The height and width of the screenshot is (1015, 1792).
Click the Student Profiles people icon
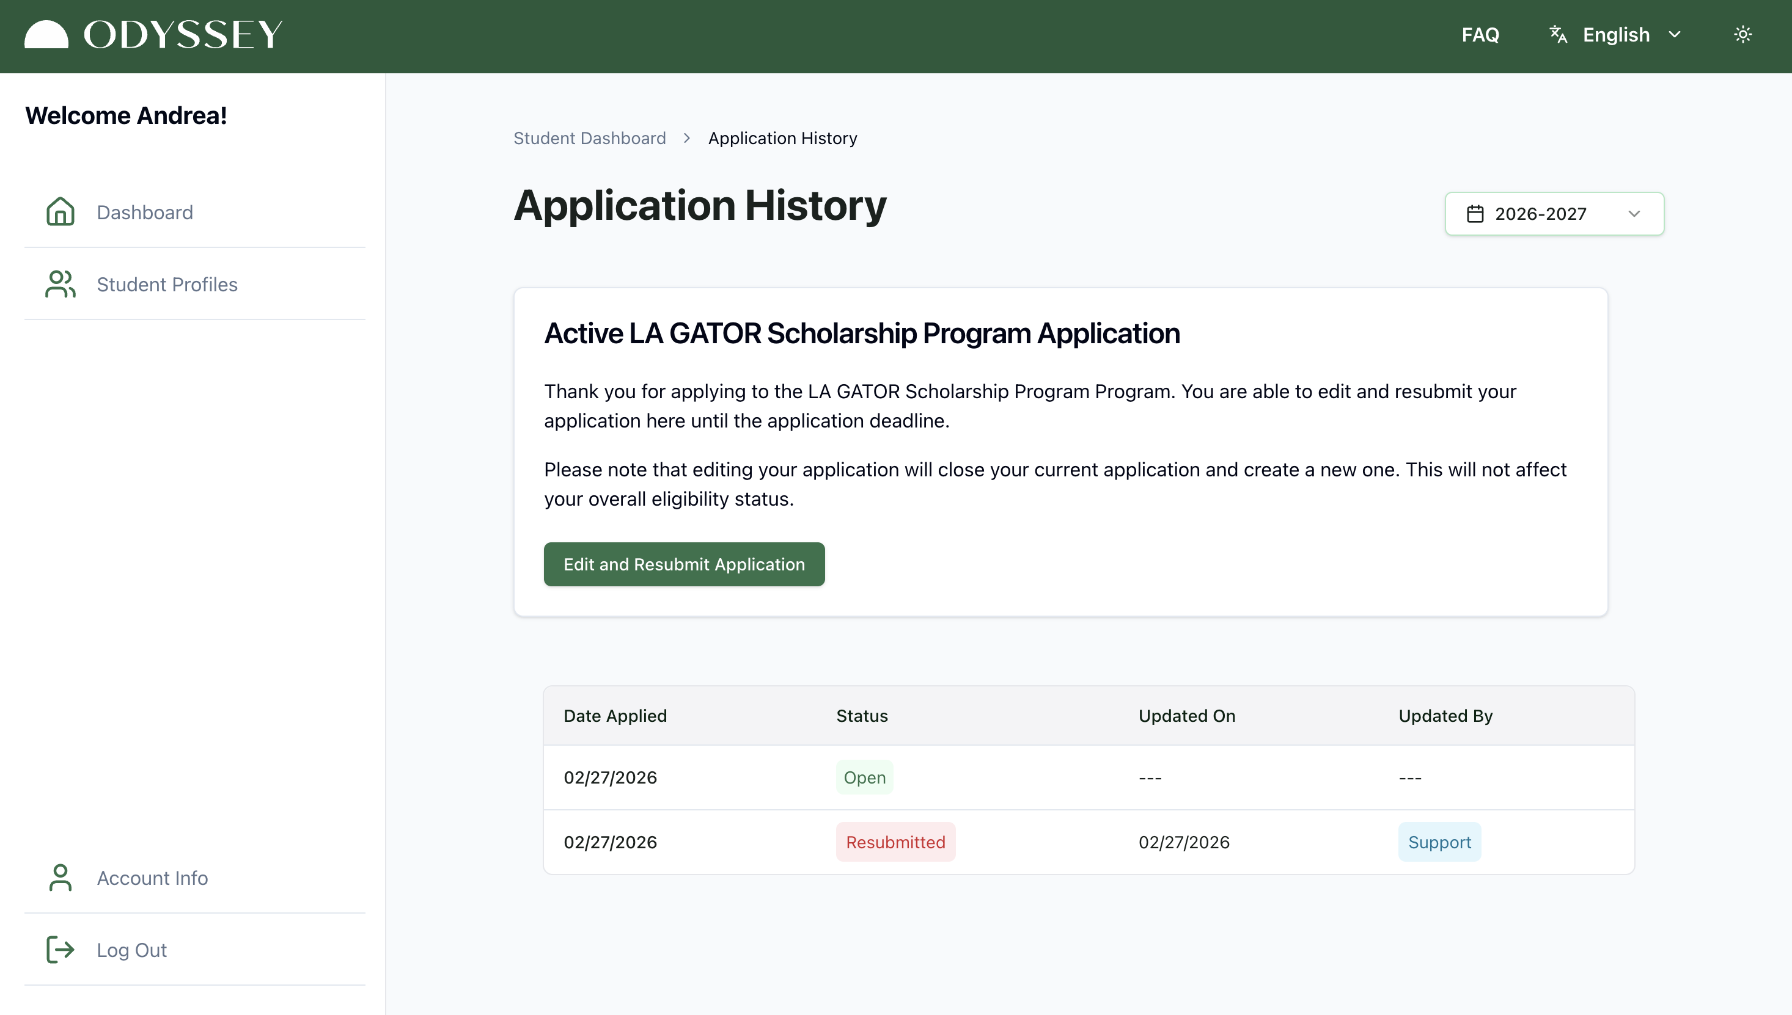pyautogui.click(x=61, y=284)
